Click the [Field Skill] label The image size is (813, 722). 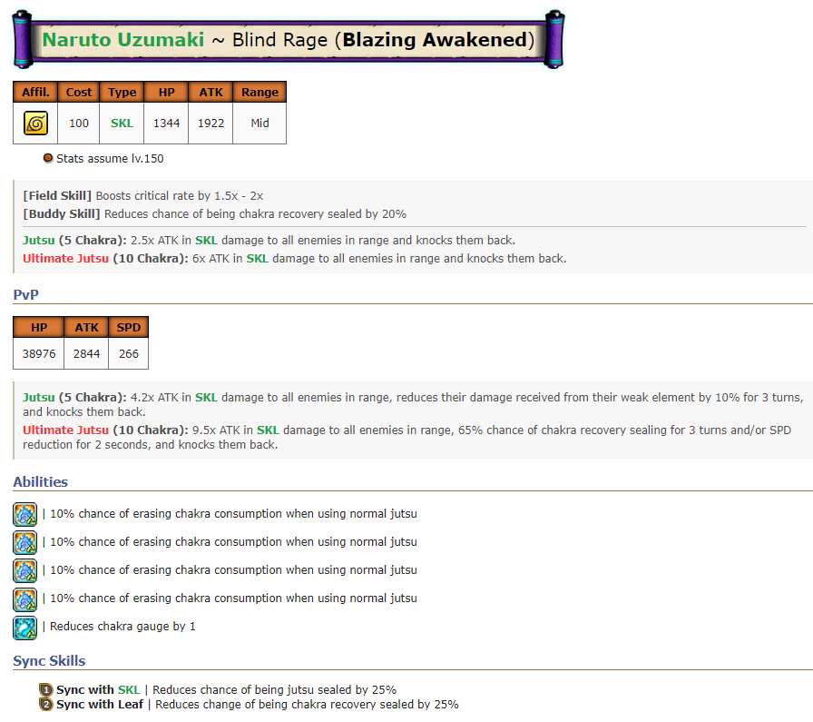coord(57,195)
